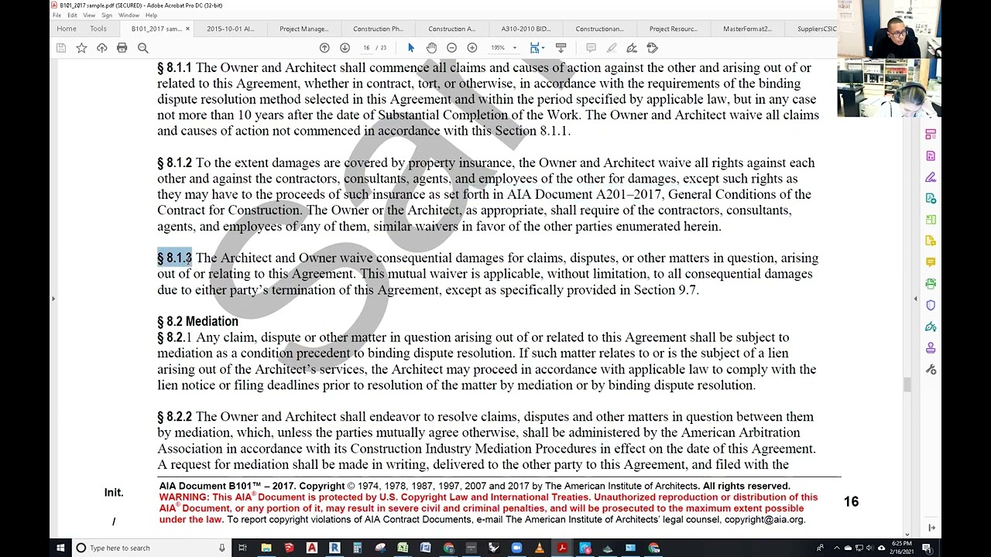Collapse right pane with small triangle
Viewport: 991px width, 557px height.
point(915,299)
